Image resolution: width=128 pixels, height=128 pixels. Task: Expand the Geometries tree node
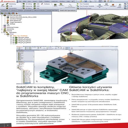tap(2, 29)
